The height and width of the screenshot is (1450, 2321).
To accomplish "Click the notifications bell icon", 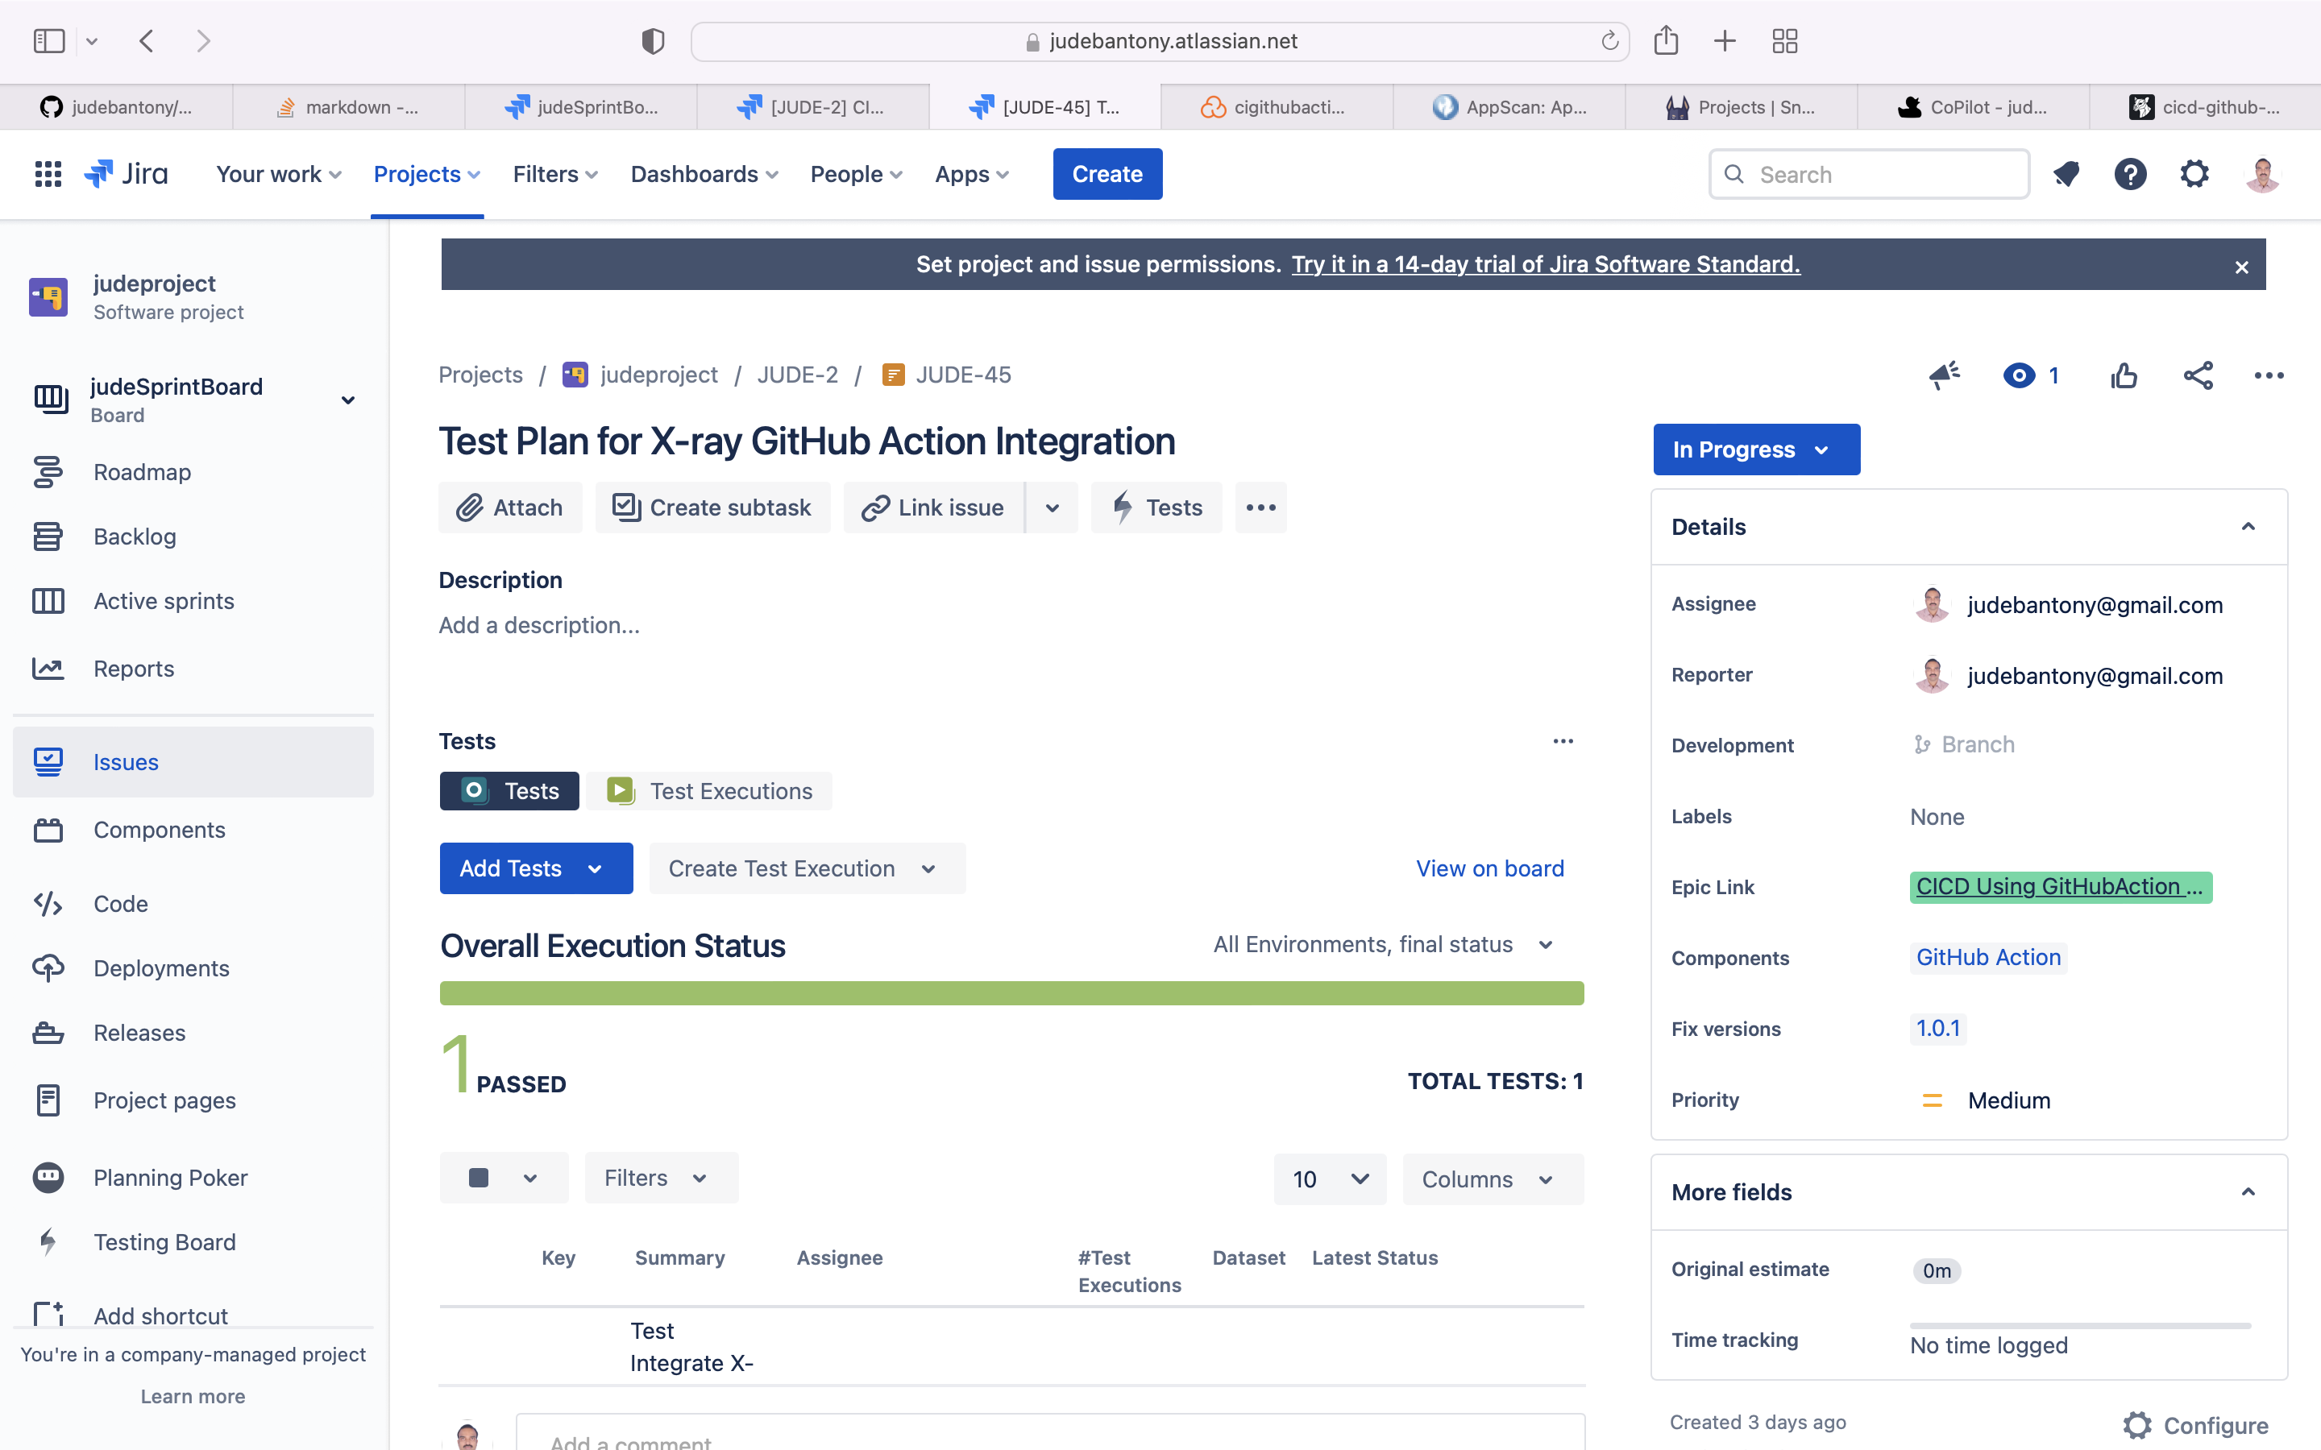I will [2066, 173].
